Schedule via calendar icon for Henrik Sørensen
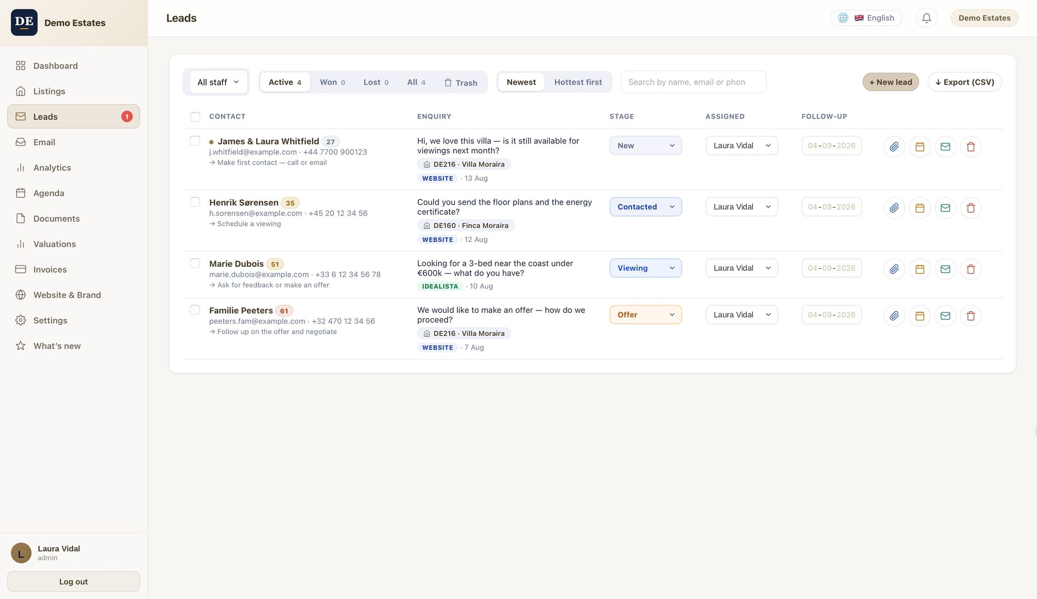 920,208
